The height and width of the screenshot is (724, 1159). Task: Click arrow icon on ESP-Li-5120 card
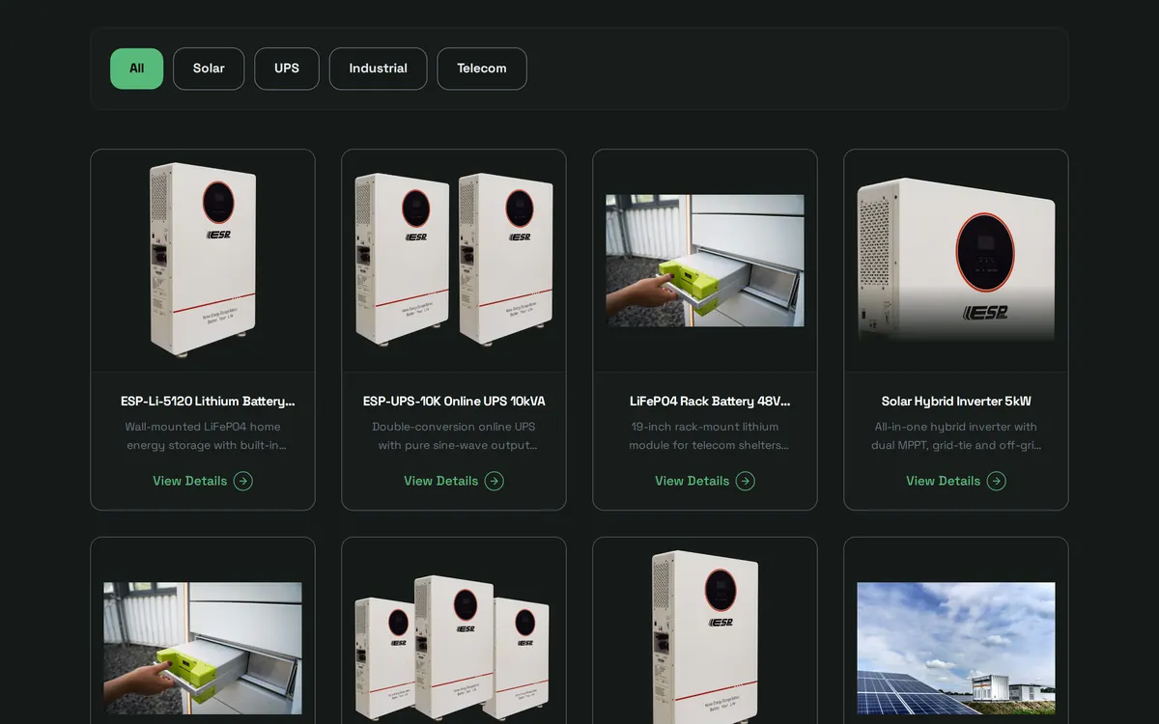[243, 481]
